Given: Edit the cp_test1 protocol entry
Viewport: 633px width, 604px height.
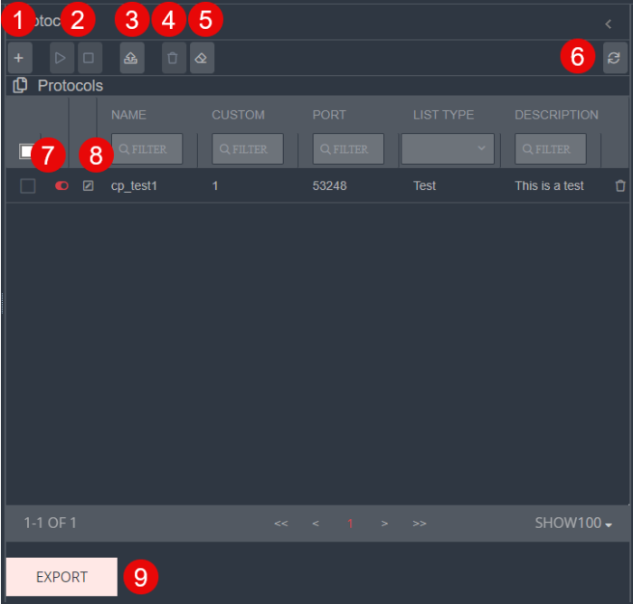Looking at the screenshot, I should (88, 186).
